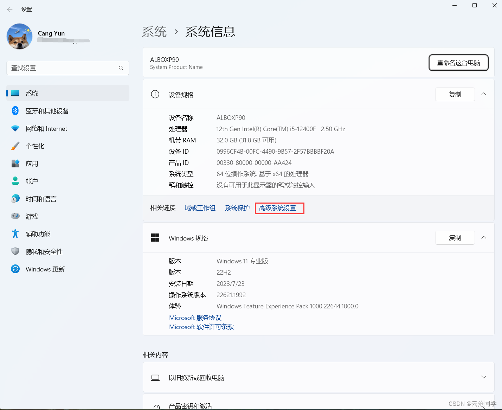This screenshot has height=410, width=502.
Task: Click processor value 12th Gen Intel Core i5-12400F
Action: coord(281,129)
